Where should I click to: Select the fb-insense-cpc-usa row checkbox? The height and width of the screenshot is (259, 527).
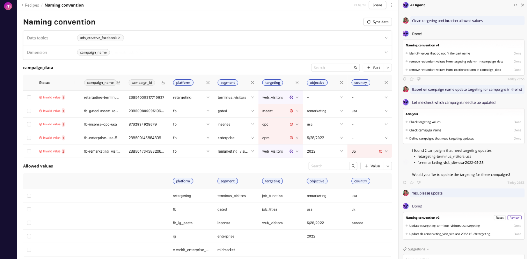pos(29,124)
